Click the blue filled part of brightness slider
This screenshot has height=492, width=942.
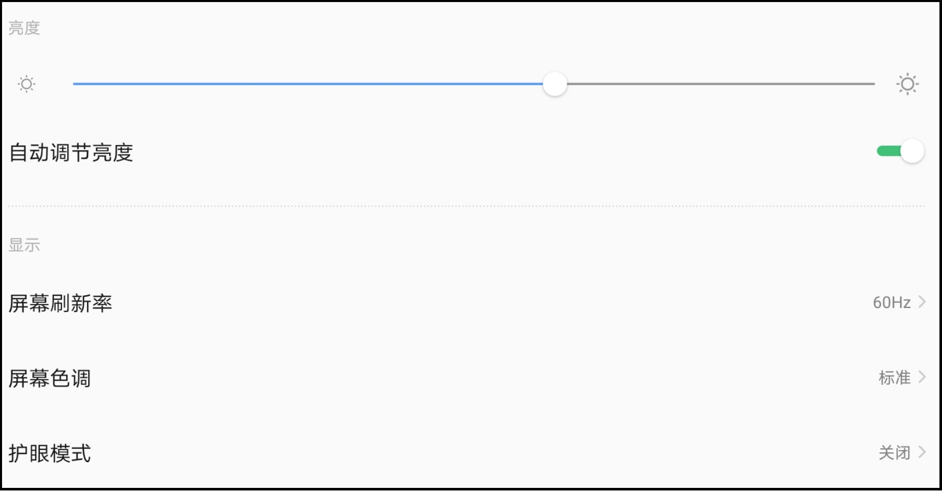tap(308, 84)
